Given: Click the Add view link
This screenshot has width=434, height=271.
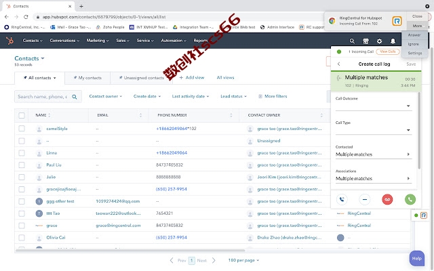Looking at the screenshot, I should (x=192, y=78).
